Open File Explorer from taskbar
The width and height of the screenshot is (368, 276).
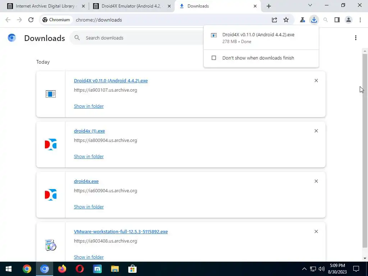point(115,269)
